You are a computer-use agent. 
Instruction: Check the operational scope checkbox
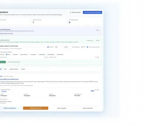click(57, 54)
